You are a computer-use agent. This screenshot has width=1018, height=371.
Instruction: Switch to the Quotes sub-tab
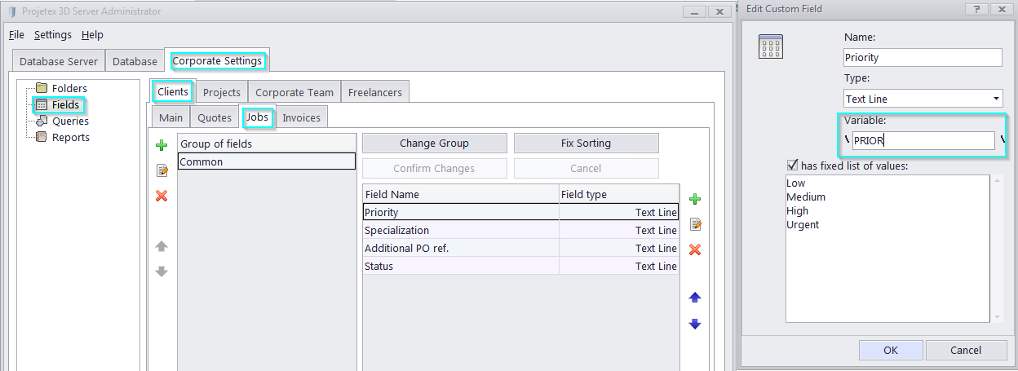click(215, 117)
